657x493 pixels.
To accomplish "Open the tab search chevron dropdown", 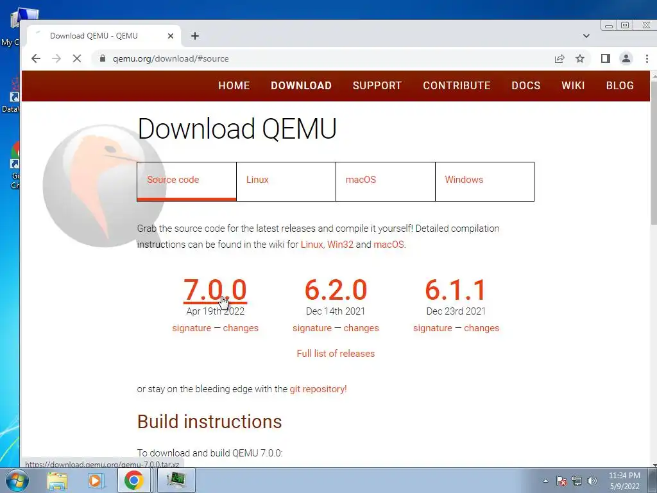I will click(586, 36).
